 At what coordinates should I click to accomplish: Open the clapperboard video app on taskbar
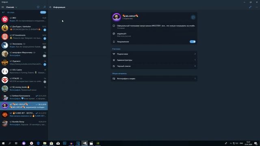pyautogui.click(x=91, y=143)
